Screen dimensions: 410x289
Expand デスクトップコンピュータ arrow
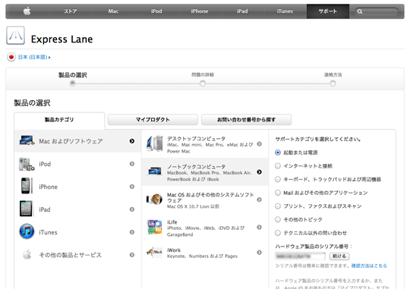pyautogui.click(x=259, y=144)
